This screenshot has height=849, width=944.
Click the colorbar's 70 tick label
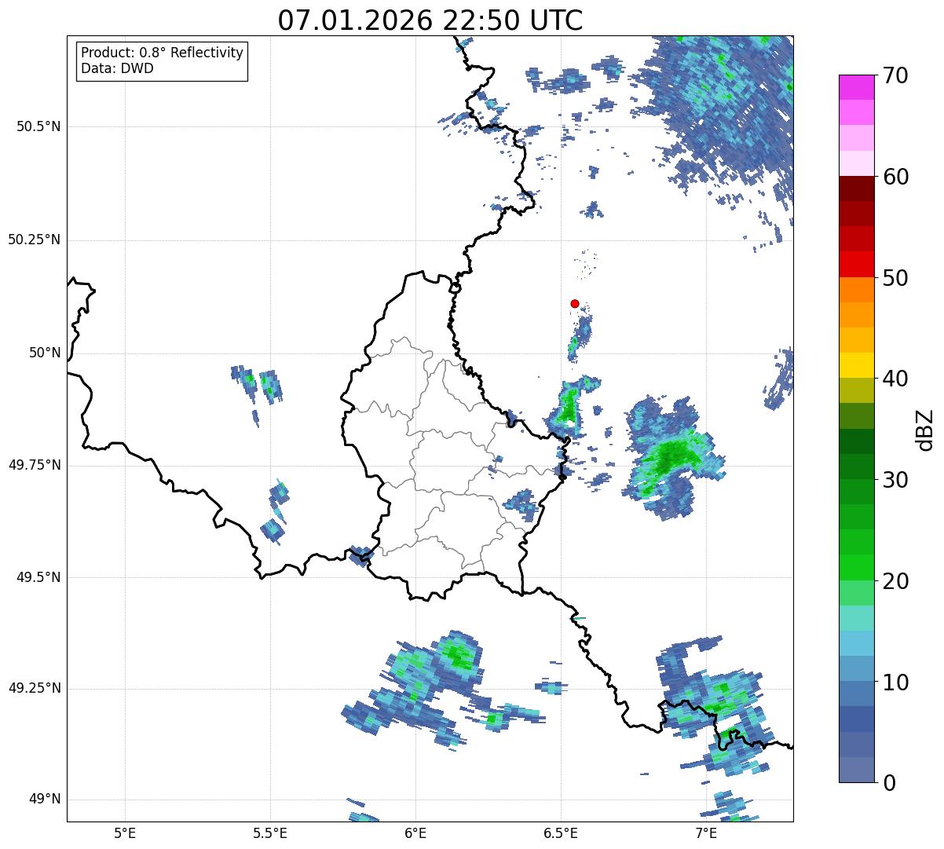click(x=895, y=75)
